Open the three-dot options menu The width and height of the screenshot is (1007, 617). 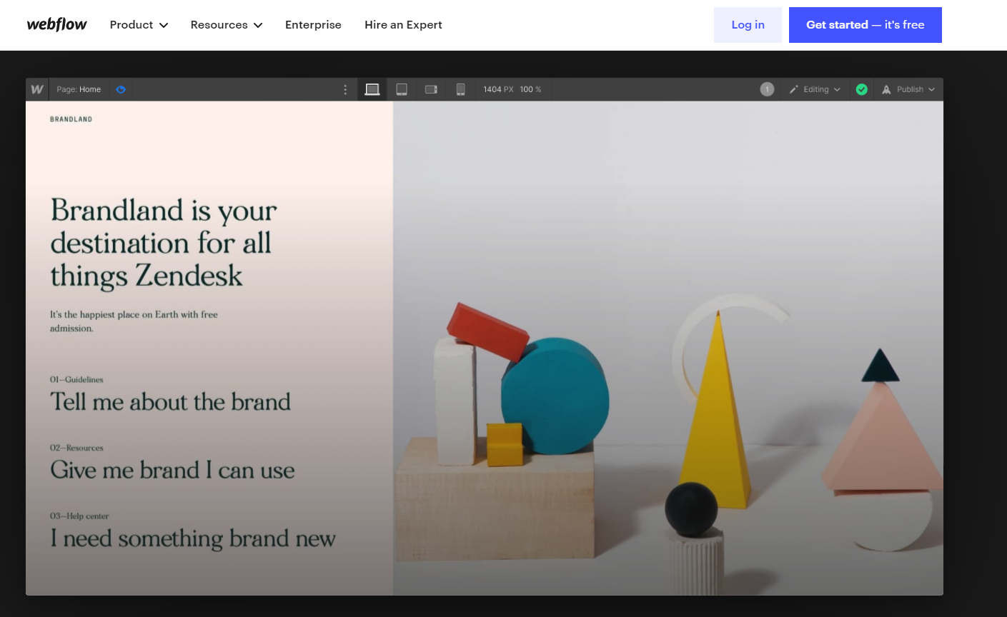[x=345, y=89]
